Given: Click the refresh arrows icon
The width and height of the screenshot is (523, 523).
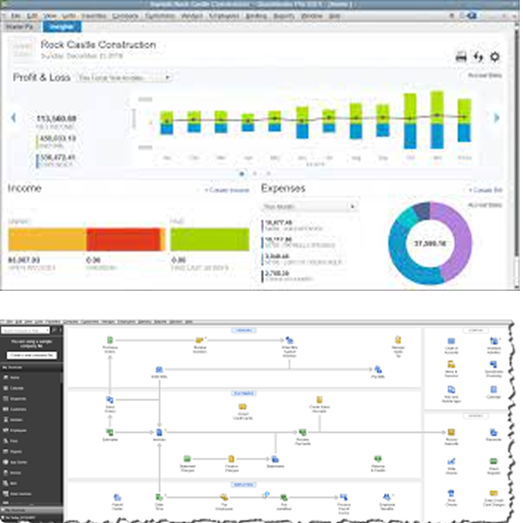Looking at the screenshot, I should coord(479,56).
